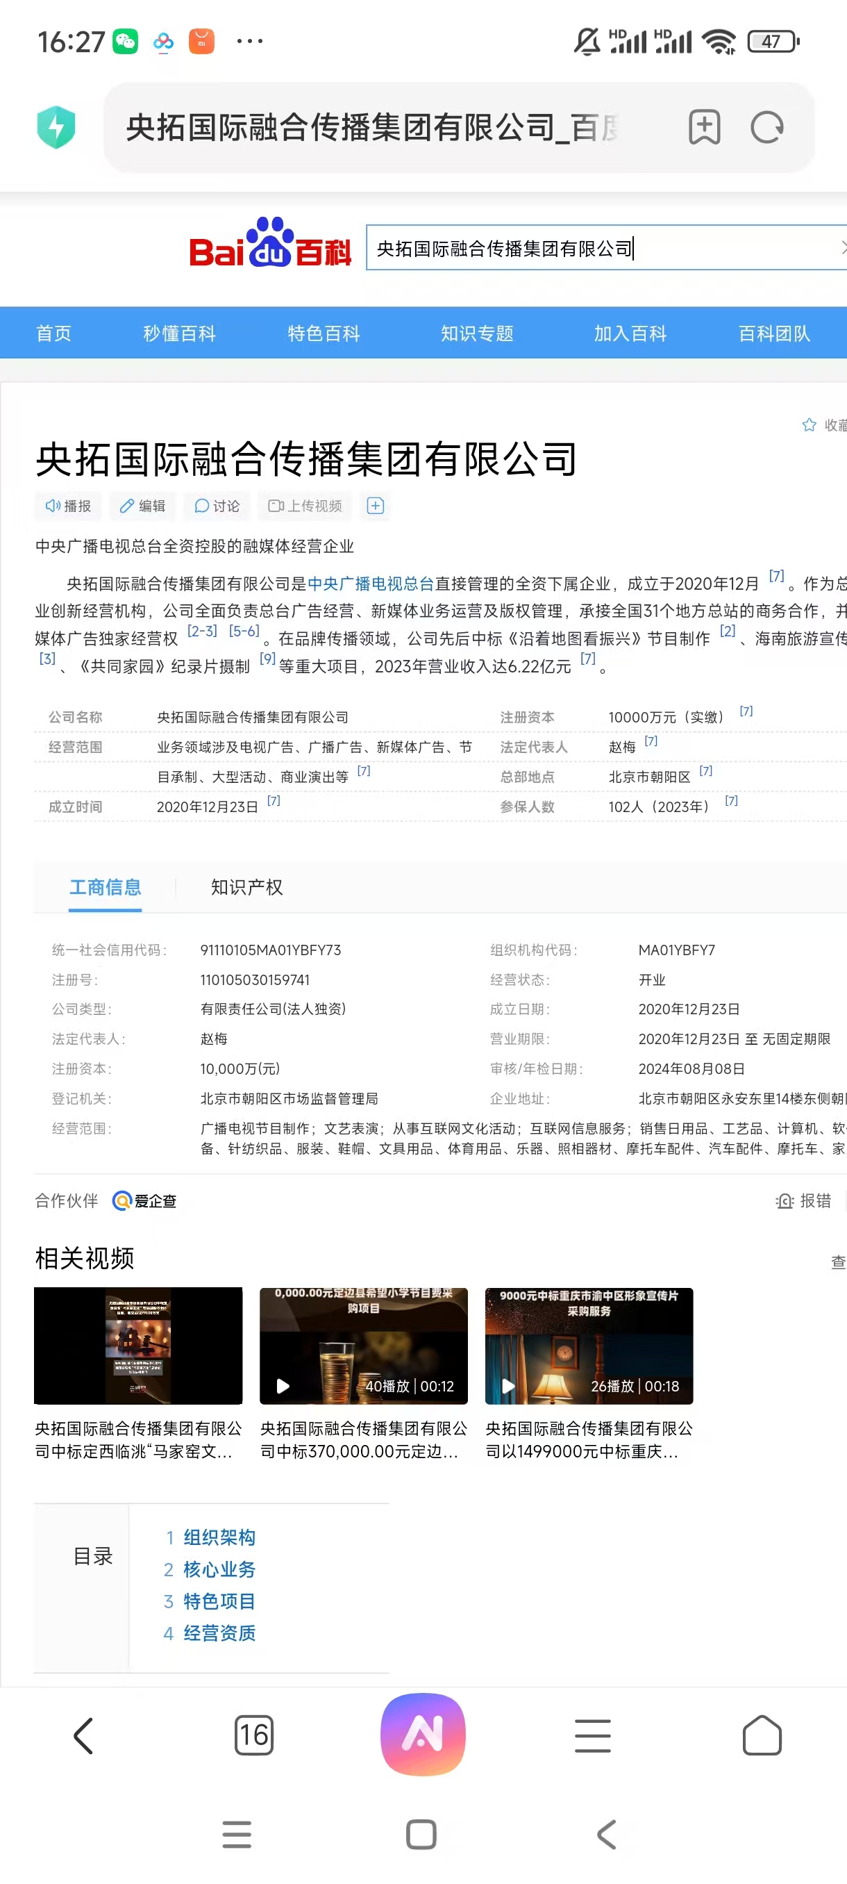Screen dimensions: 847x1884
Task: Tap the plus icon beside 上传视频
Action: click(375, 506)
